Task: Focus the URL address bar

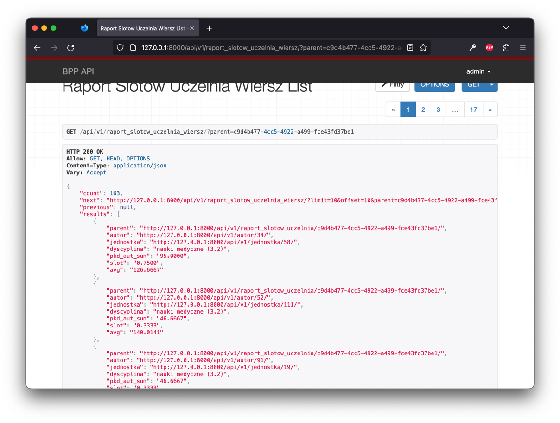Action: tap(271, 47)
